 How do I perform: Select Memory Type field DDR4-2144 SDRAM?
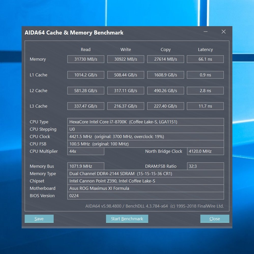pyautogui.click(x=146, y=174)
